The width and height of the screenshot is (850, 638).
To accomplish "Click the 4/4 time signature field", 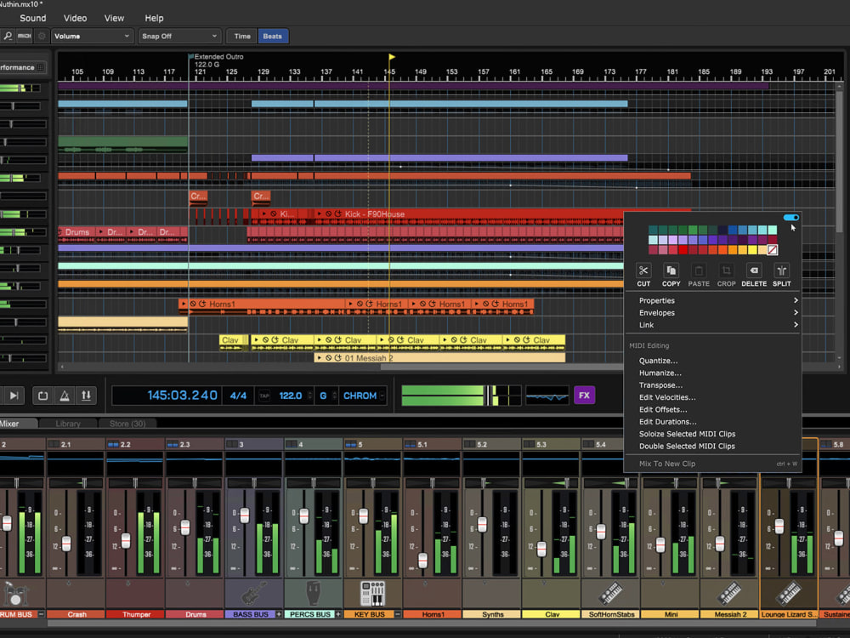I will click(238, 396).
